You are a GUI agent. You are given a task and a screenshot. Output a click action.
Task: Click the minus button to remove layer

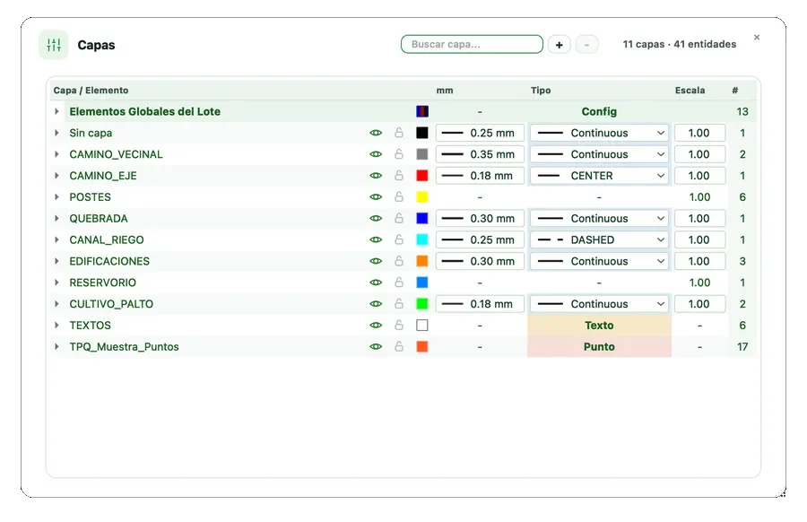pos(586,45)
